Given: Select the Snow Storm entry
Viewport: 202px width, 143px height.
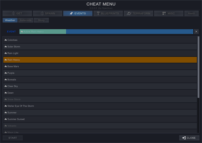Looking at the screenshot, I should click(x=100, y=100).
